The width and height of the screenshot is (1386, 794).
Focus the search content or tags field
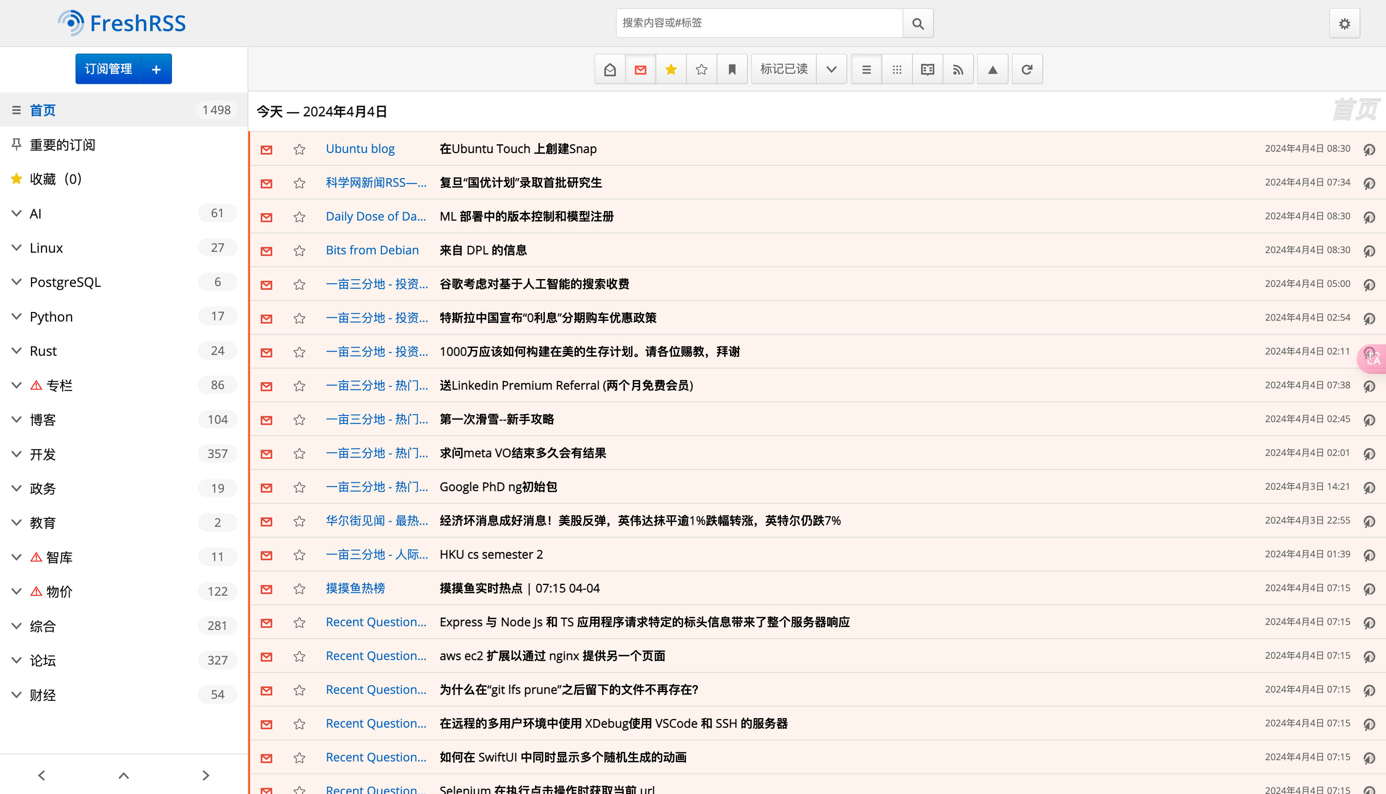point(759,23)
